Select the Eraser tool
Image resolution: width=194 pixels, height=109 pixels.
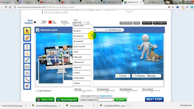(27, 38)
